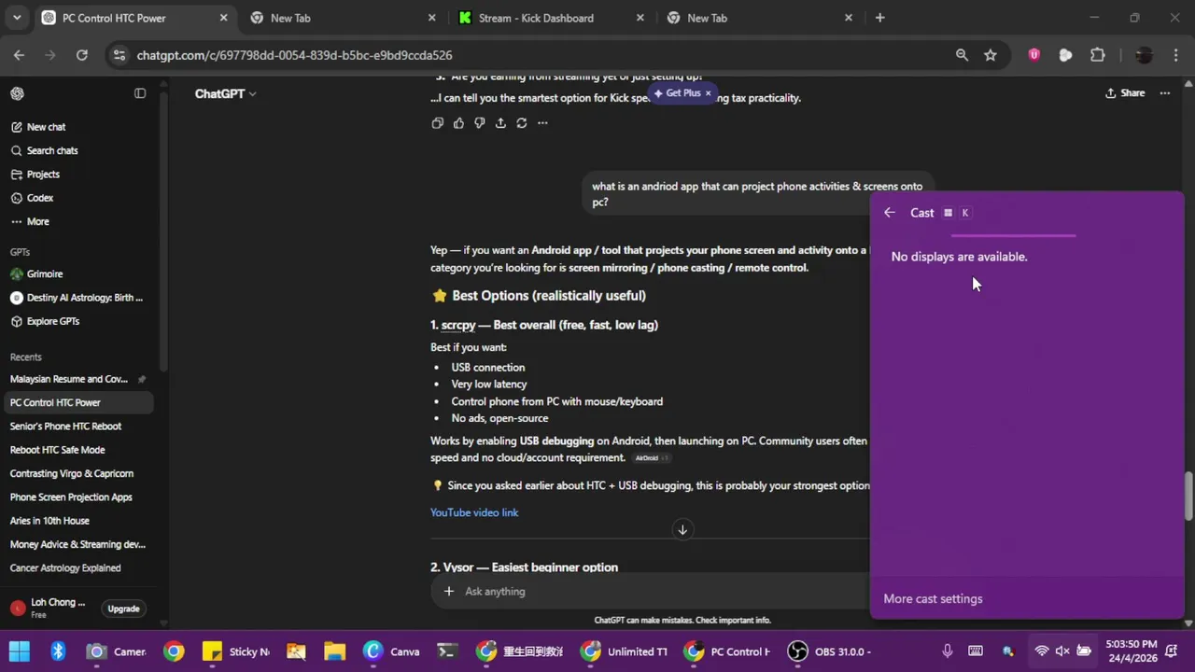
Task: Bookmark this page with star icon
Action: (x=991, y=55)
